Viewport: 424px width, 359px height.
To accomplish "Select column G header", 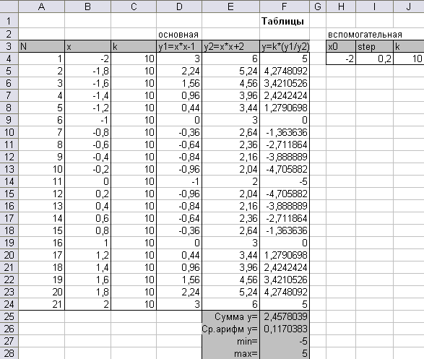I will [318, 7].
